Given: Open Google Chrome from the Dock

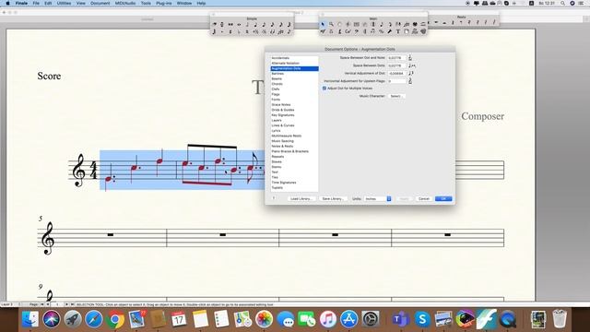Looking at the screenshot, I should tap(115, 319).
